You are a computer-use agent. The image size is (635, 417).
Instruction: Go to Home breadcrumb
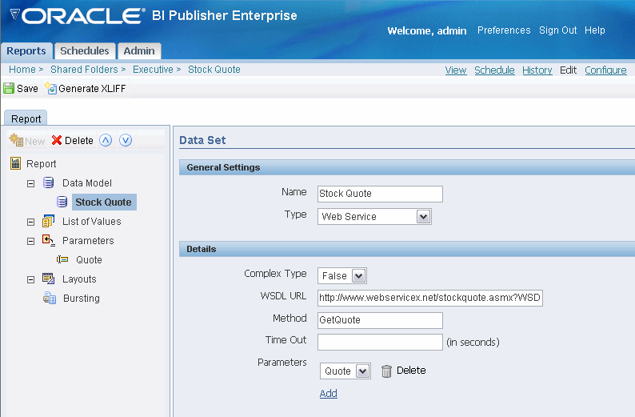click(x=22, y=70)
